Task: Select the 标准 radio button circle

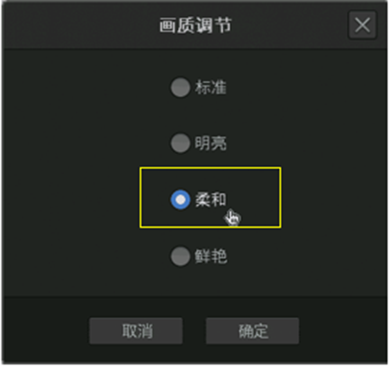Action: 181,87
